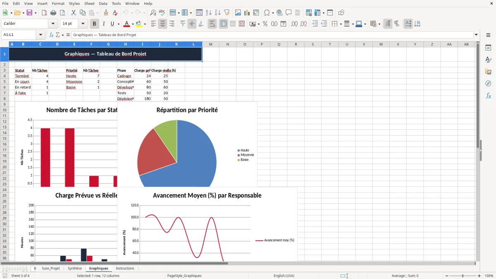Expand the formula bar
This screenshot has width=496, height=279.
pyautogui.click(x=476, y=35)
